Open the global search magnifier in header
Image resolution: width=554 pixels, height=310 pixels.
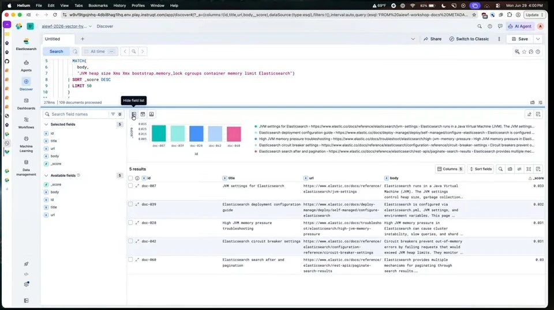480,26
